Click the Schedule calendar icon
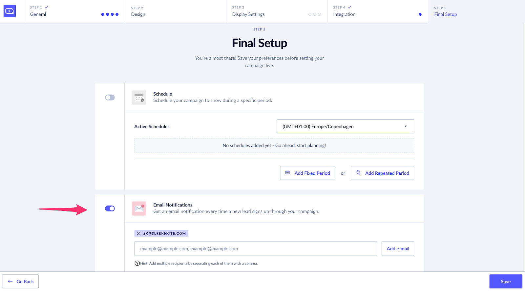 tap(139, 97)
